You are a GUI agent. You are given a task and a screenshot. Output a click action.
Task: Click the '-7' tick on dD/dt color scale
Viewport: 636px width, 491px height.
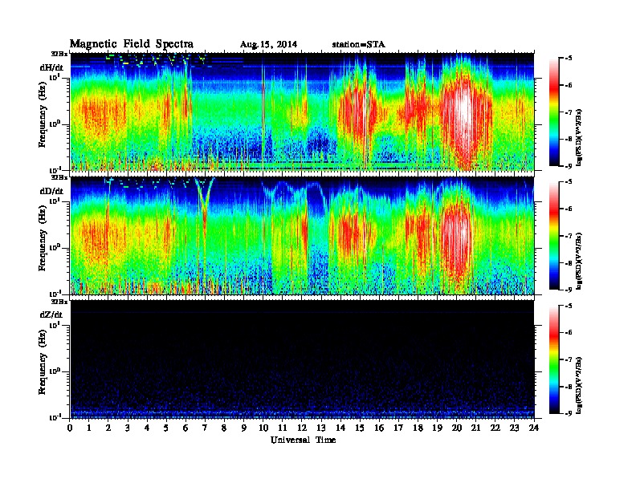tap(569, 236)
